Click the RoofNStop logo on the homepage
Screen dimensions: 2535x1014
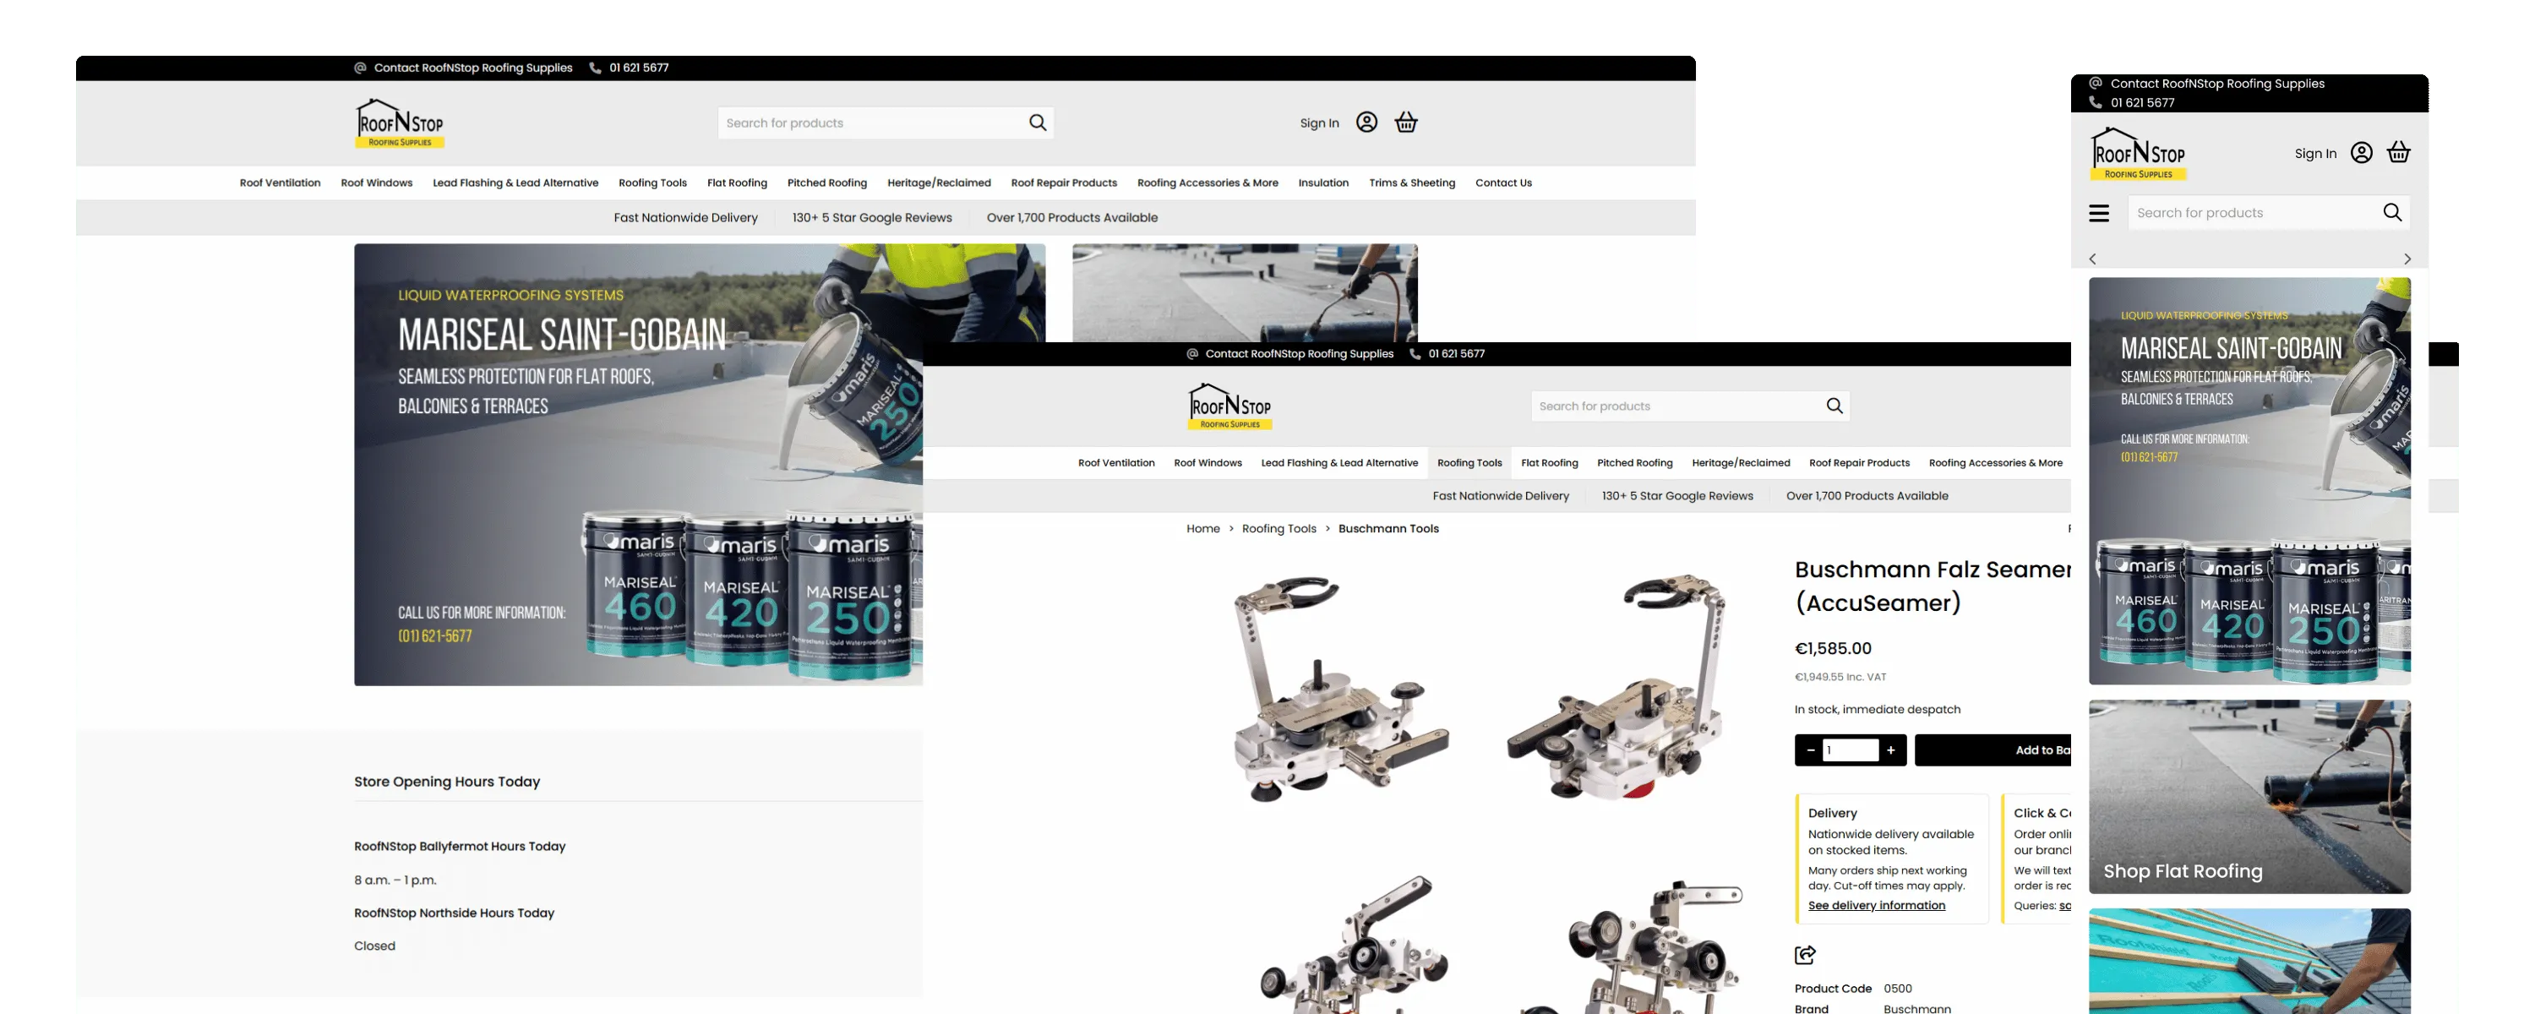400,123
